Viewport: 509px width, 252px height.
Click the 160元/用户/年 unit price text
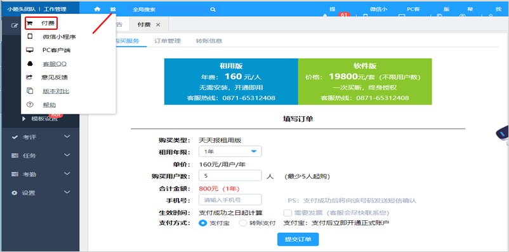coord(222,164)
